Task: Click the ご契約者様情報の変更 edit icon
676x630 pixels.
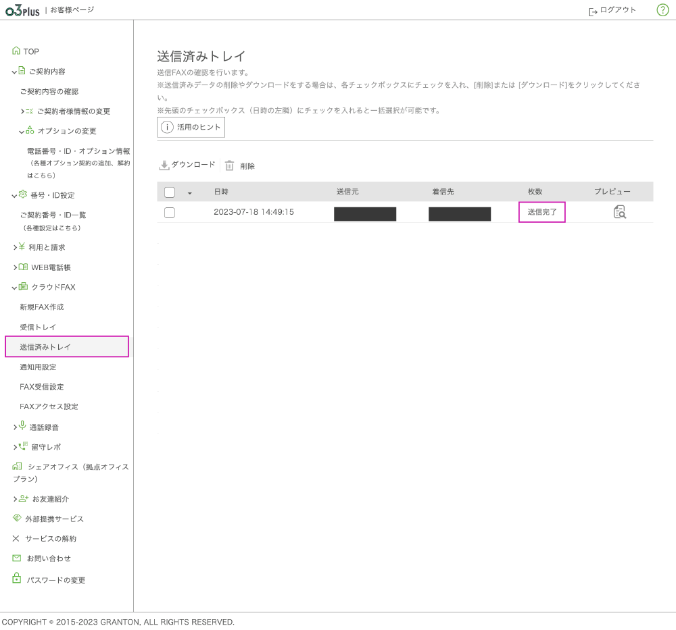Action: coord(29,111)
